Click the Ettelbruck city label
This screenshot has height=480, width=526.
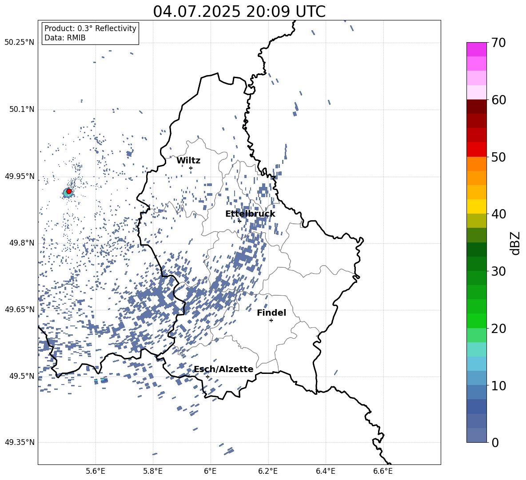pyautogui.click(x=250, y=214)
